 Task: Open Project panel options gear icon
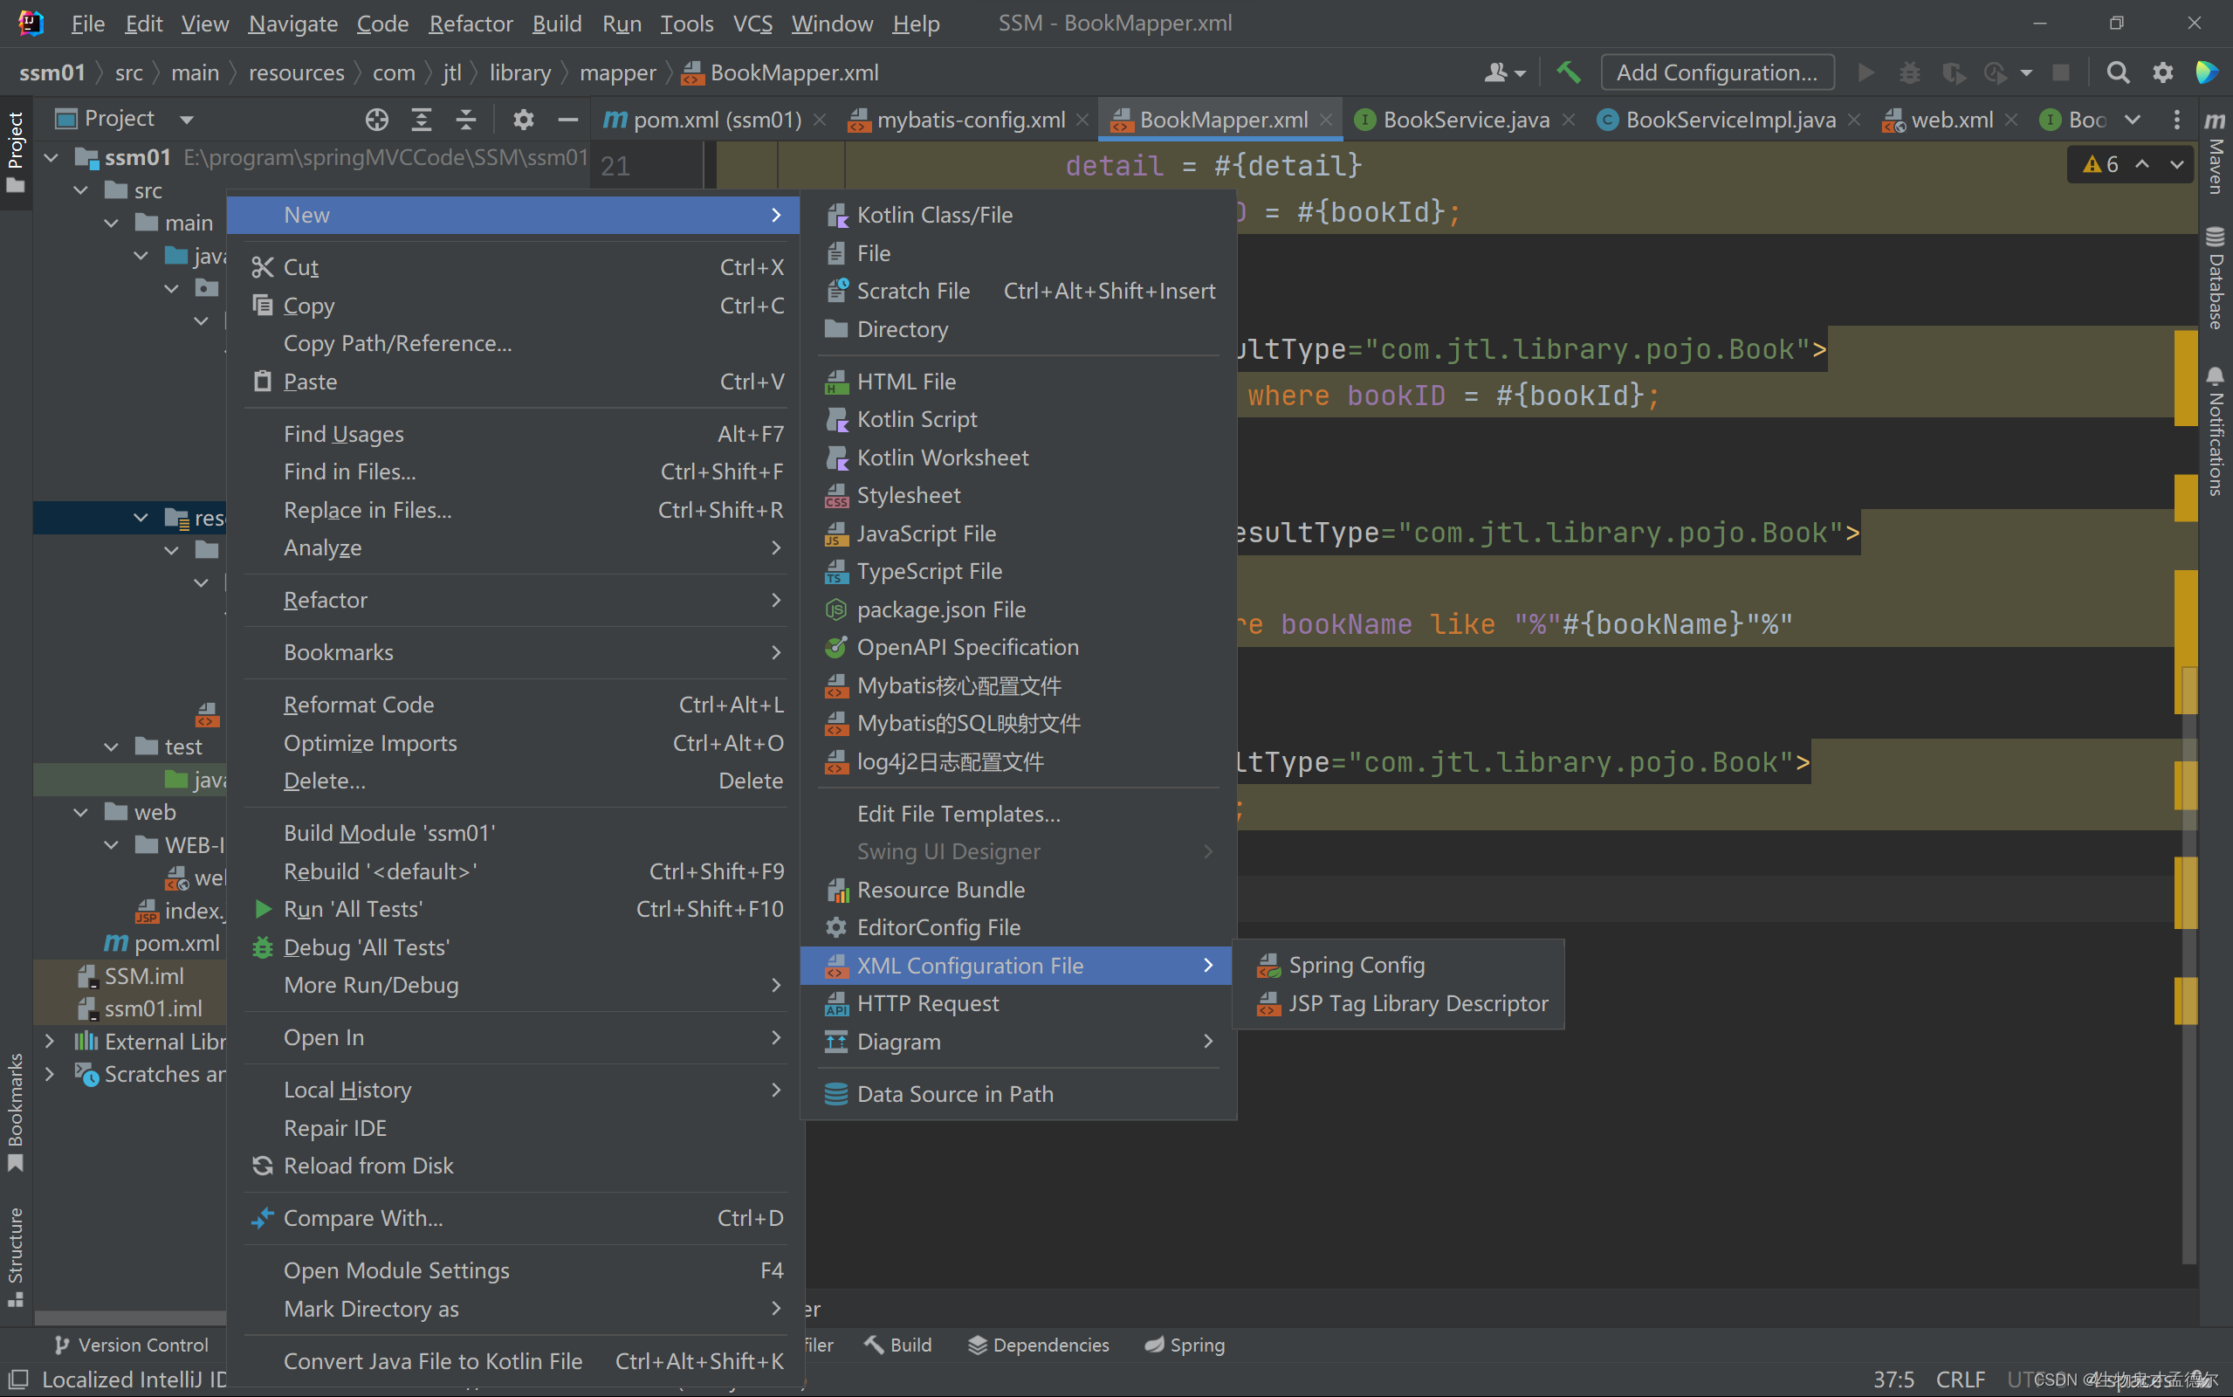click(x=523, y=120)
